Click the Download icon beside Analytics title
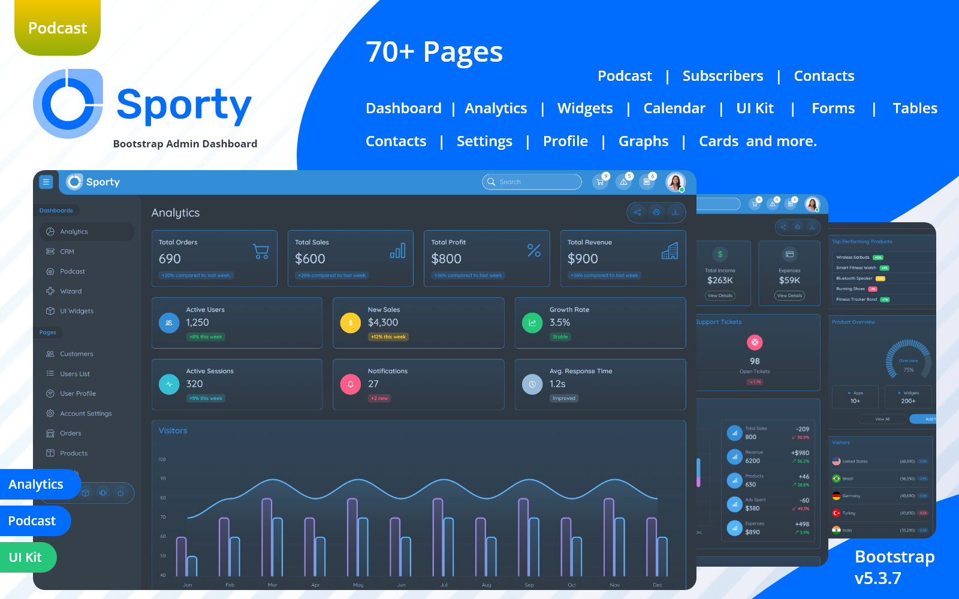Image resolution: width=959 pixels, height=599 pixels. [x=675, y=212]
